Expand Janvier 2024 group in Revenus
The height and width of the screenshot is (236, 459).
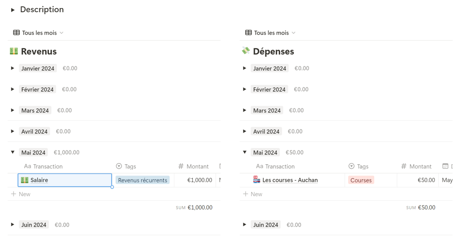click(13, 69)
